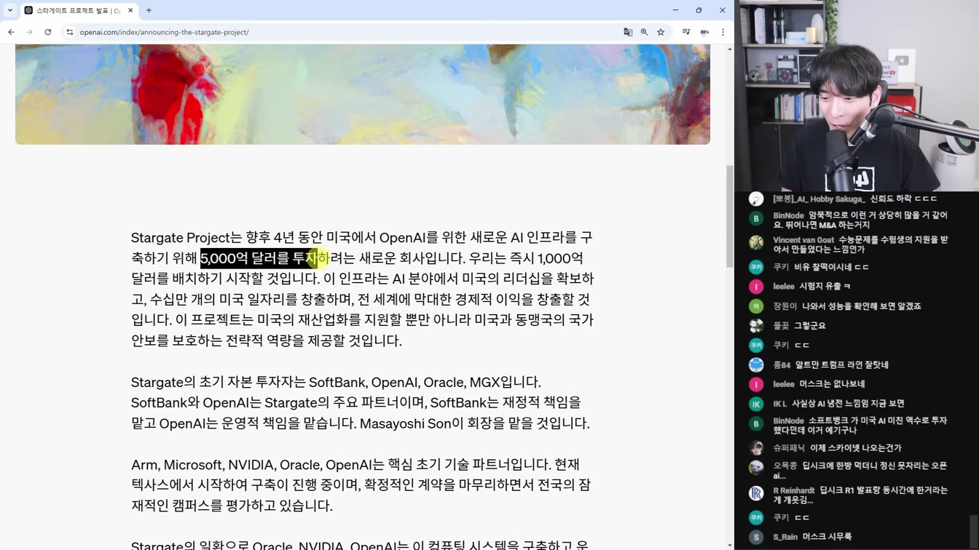Open the media control icon in toolbar
The image size is (979, 550).
coord(685,32)
